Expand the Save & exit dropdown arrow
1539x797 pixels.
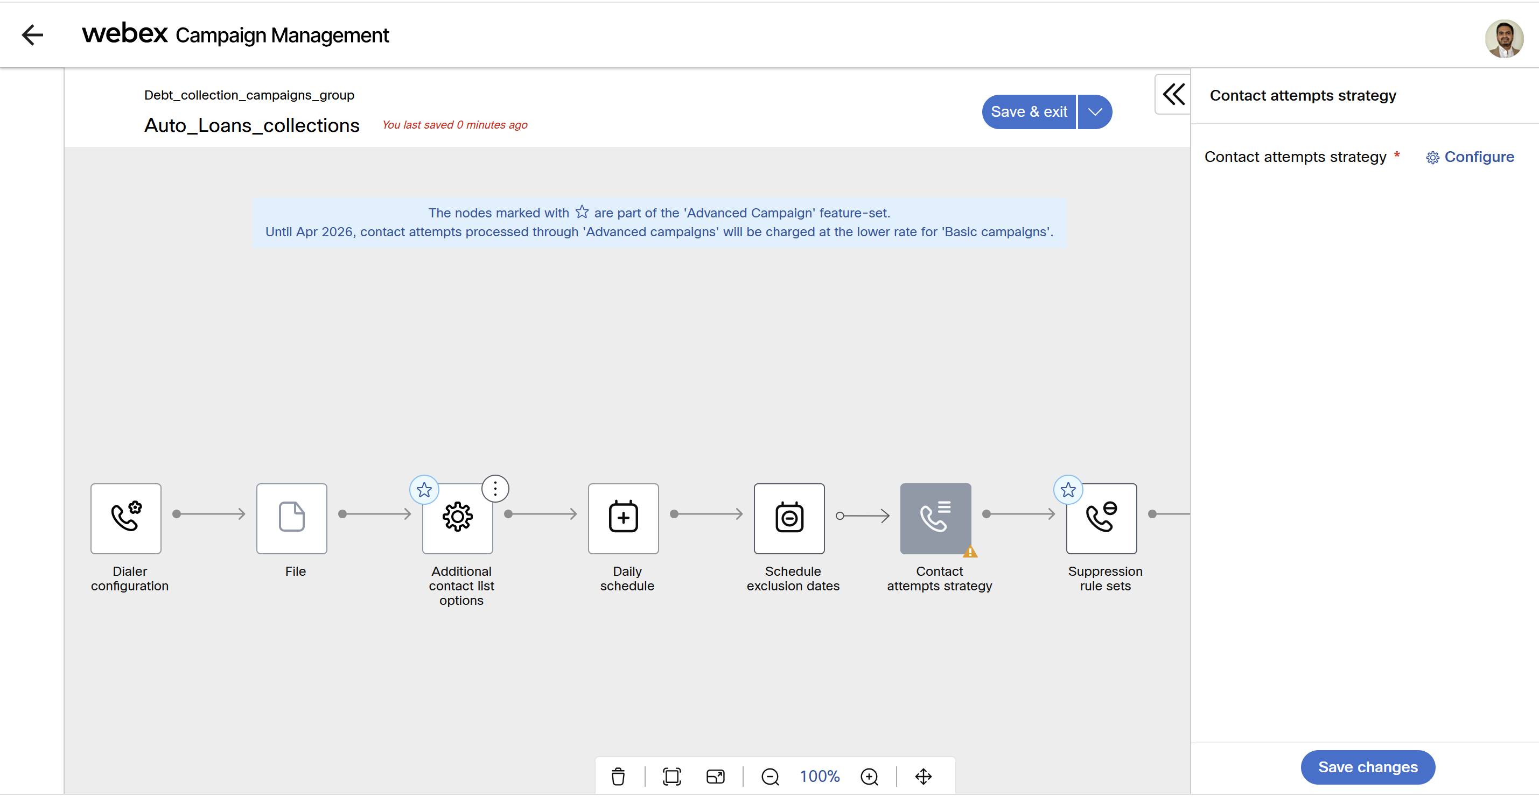tap(1095, 111)
